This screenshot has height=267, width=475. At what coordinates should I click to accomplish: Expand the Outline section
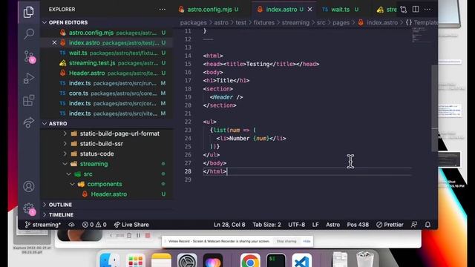coord(60,205)
